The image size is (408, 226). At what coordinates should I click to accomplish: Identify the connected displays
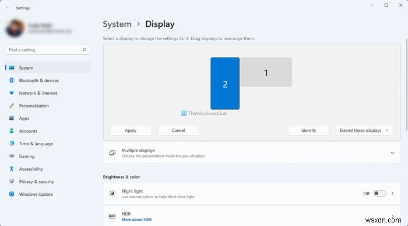(308, 130)
